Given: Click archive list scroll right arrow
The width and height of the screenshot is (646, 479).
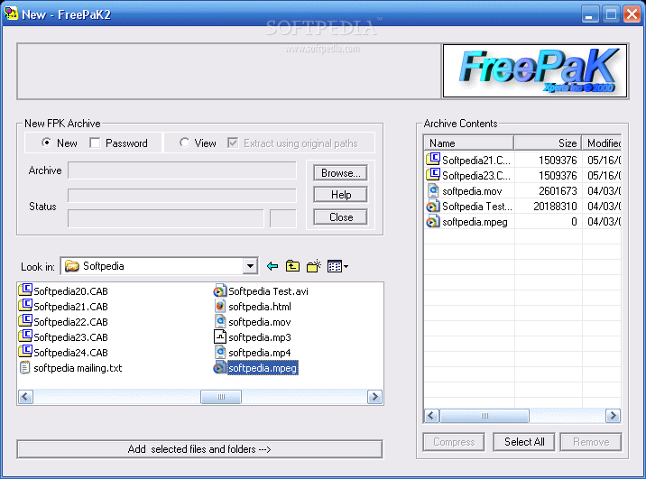Looking at the screenshot, I should click(613, 416).
